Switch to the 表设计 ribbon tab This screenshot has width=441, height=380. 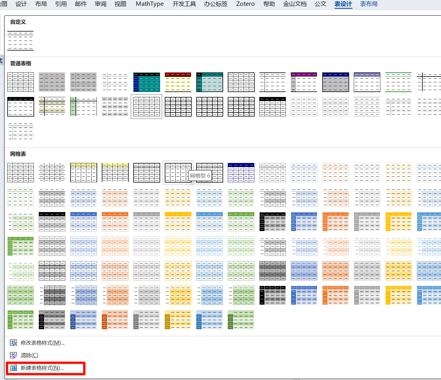click(x=343, y=4)
